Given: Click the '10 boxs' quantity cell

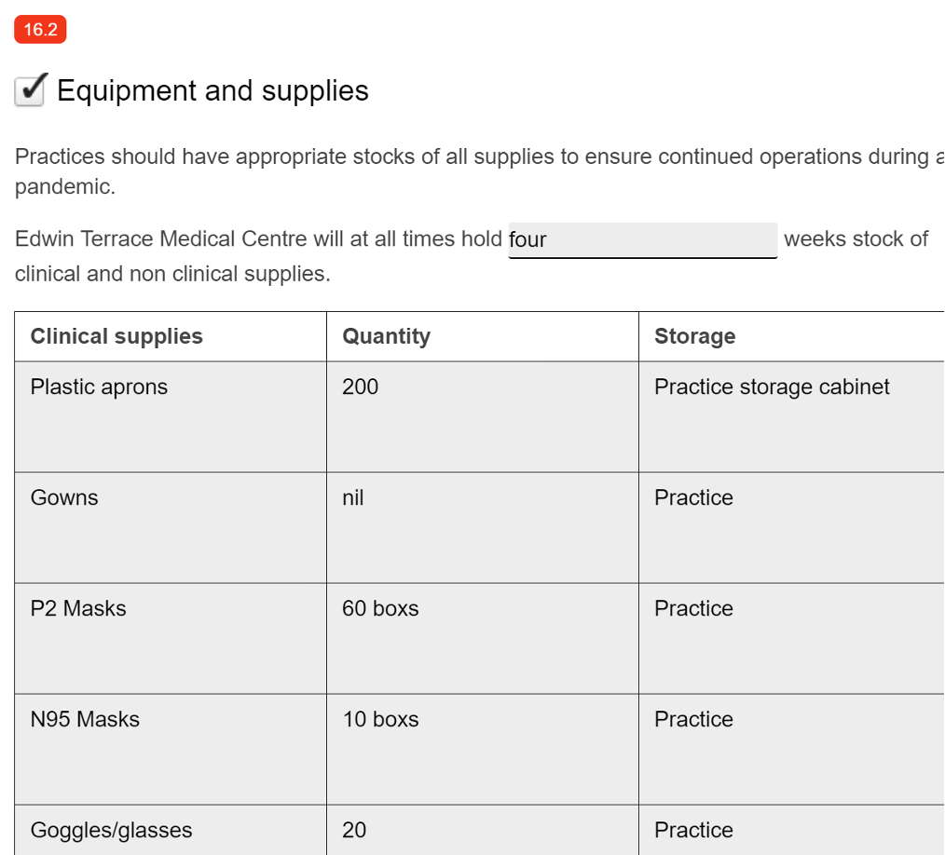Looking at the screenshot, I should coord(482,749).
